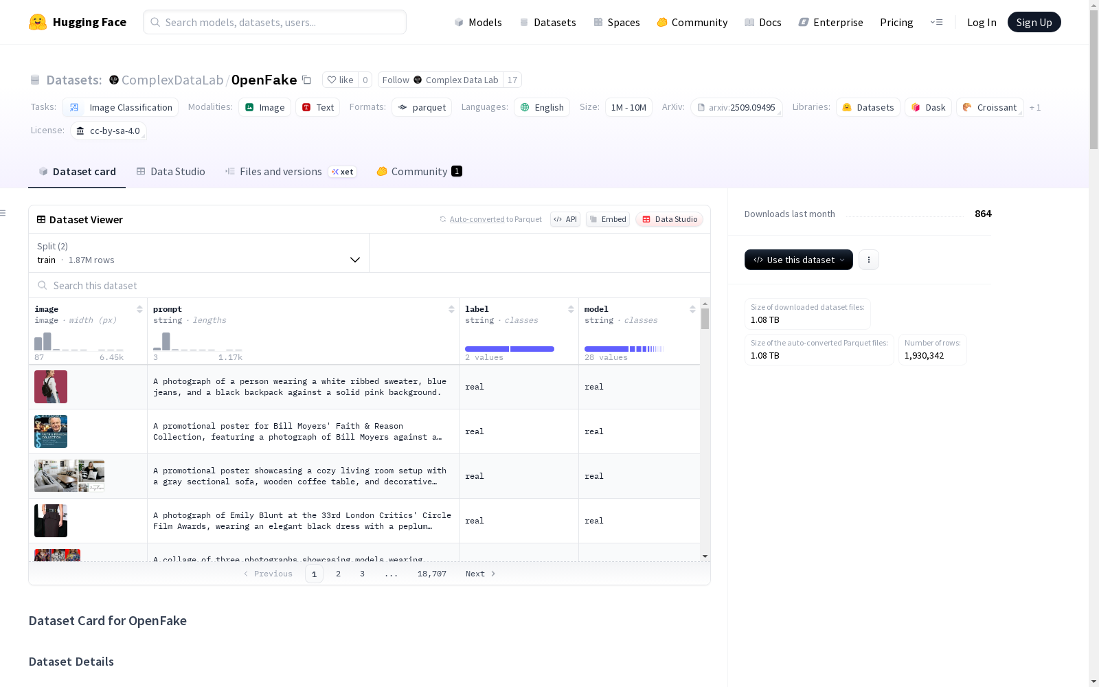1099x687 pixels.
Task: Open the Bill Moyers poster thumbnail
Action: click(x=51, y=431)
